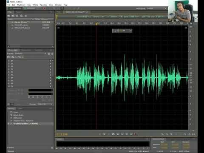The width and height of the screenshot is (204, 153).
Task: Click the Save Preset icon beside Presets dropdown
Action: (49, 54)
